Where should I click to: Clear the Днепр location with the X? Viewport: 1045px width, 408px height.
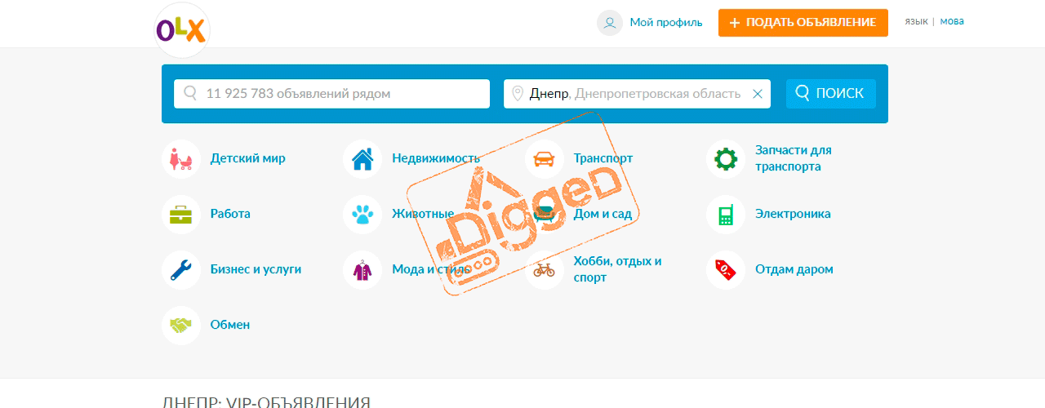[757, 94]
